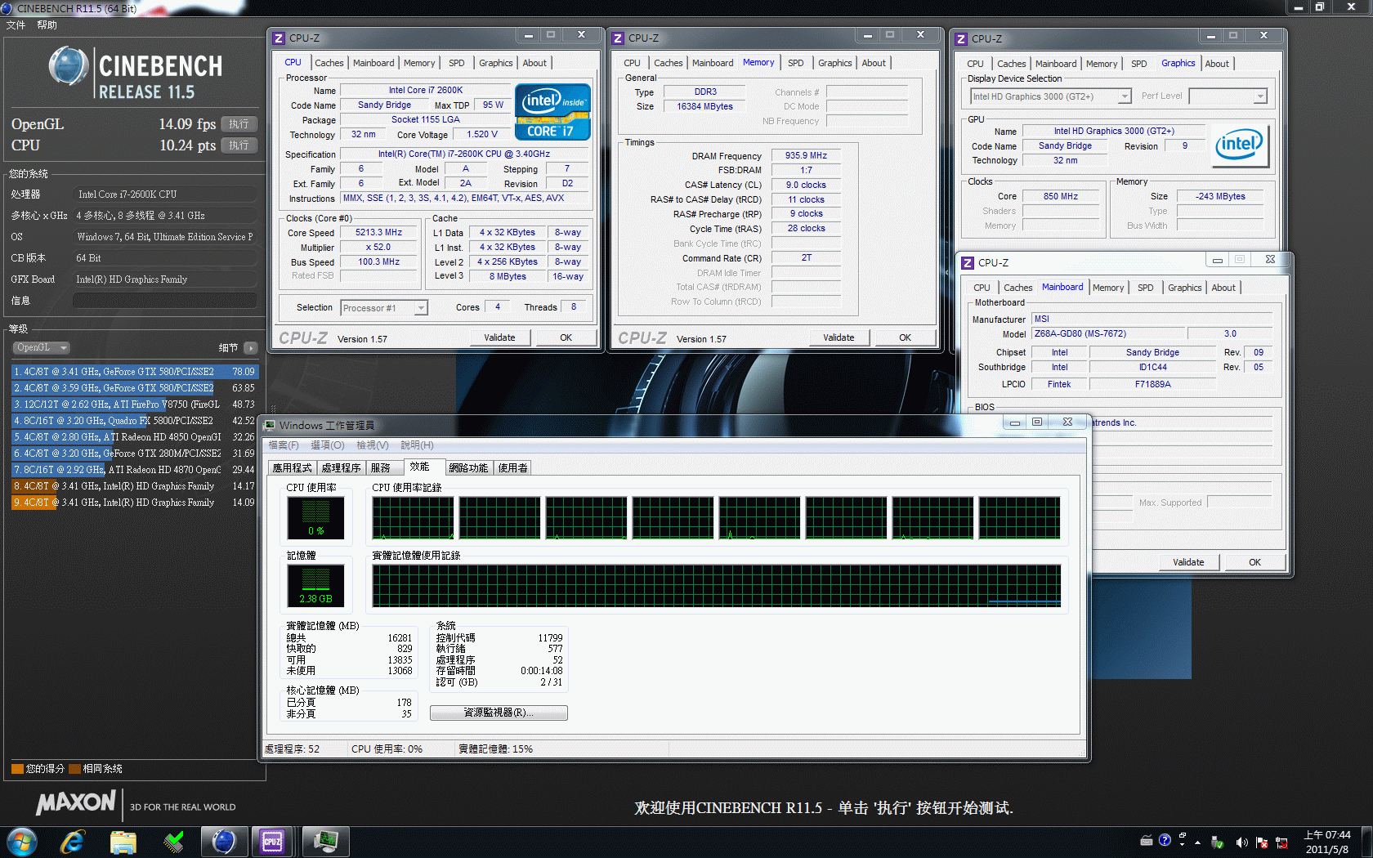Select ranking row 9 Intel HD Graphics 14.09
This screenshot has width=1373, height=858.
tap(134, 503)
